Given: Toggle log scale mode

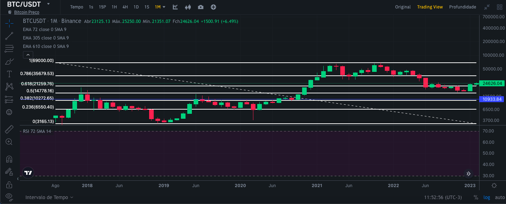Looking at the screenshot, I should (487, 197).
